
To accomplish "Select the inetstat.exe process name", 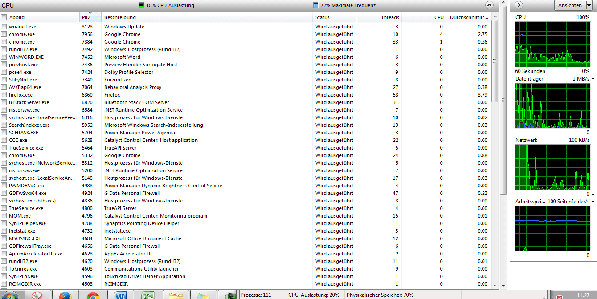I will coord(22,231).
